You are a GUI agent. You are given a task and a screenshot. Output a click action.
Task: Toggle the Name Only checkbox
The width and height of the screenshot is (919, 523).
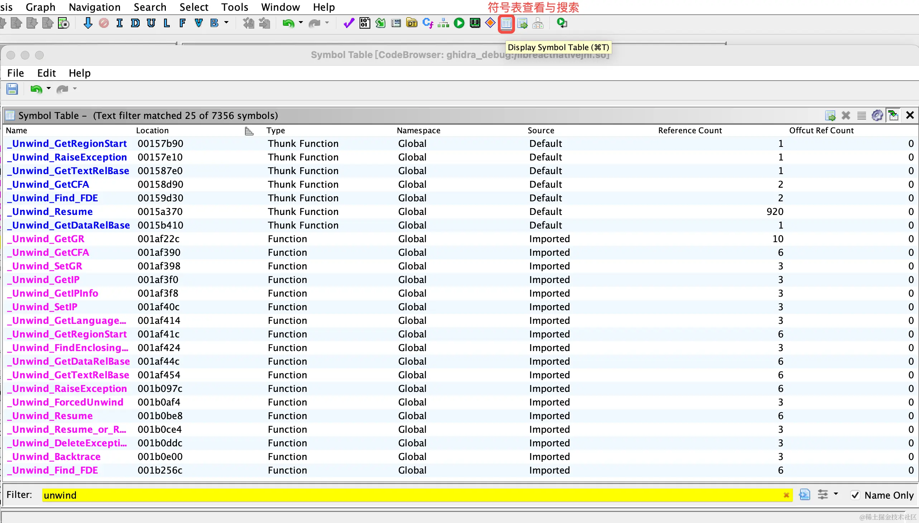855,495
